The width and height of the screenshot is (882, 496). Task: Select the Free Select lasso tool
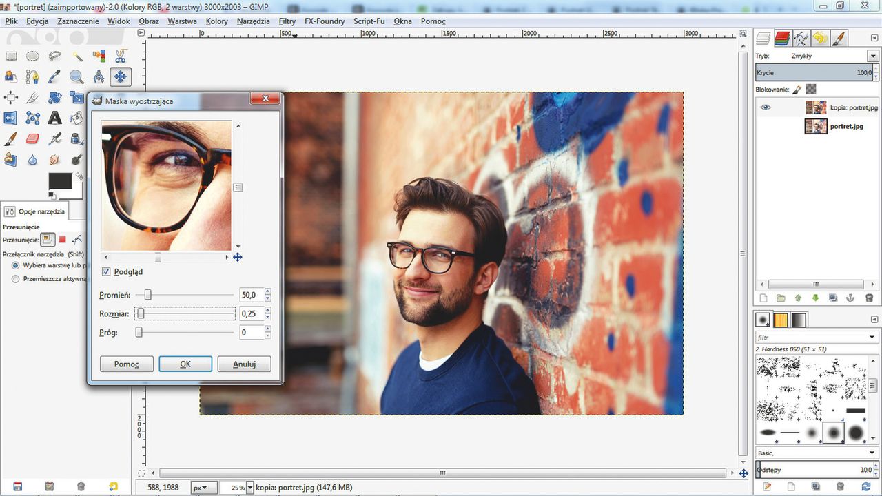pyautogui.click(x=54, y=56)
